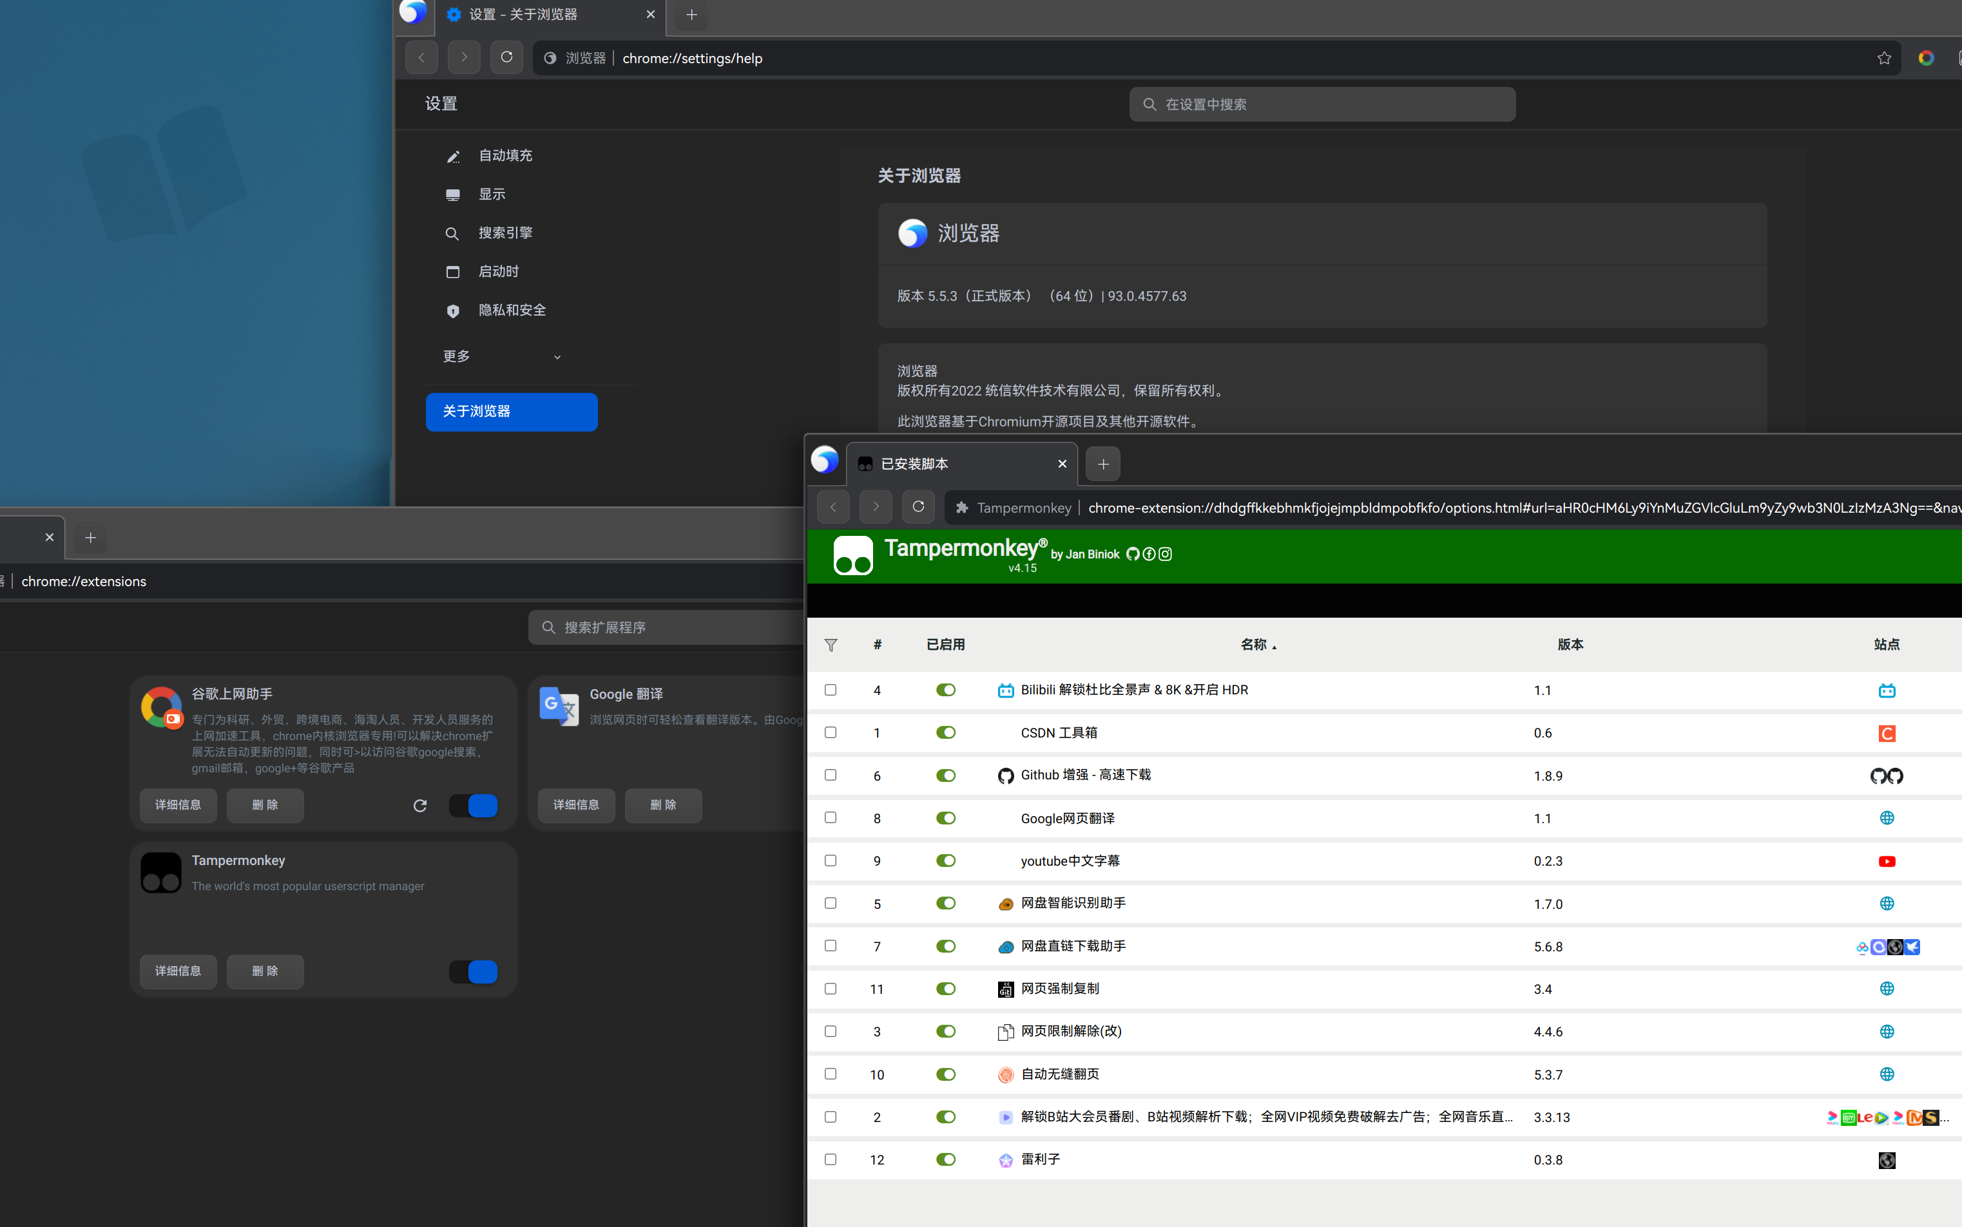The image size is (1962, 1227).
Task: Click the YouTube site icon for youtube中文字幕
Action: coord(1887,861)
